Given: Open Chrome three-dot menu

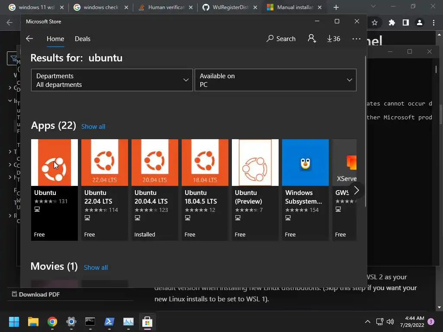Looking at the screenshot, I should point(433,22).
